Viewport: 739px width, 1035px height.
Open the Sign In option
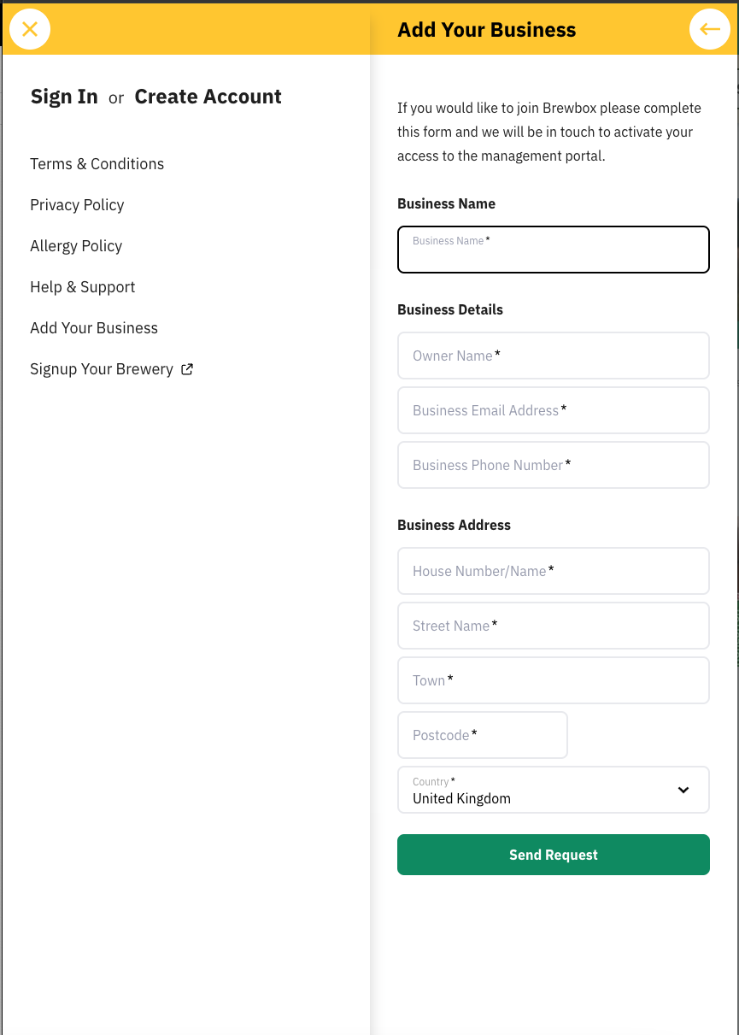coord(64,97)
